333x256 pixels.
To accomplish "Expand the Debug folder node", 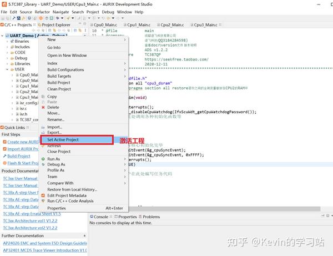I will pyautogui.click(x=7, y=58).
